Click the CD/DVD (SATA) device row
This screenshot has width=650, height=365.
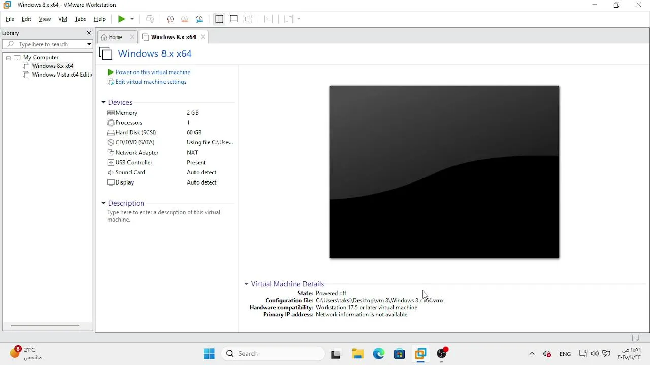click(170, 142)
